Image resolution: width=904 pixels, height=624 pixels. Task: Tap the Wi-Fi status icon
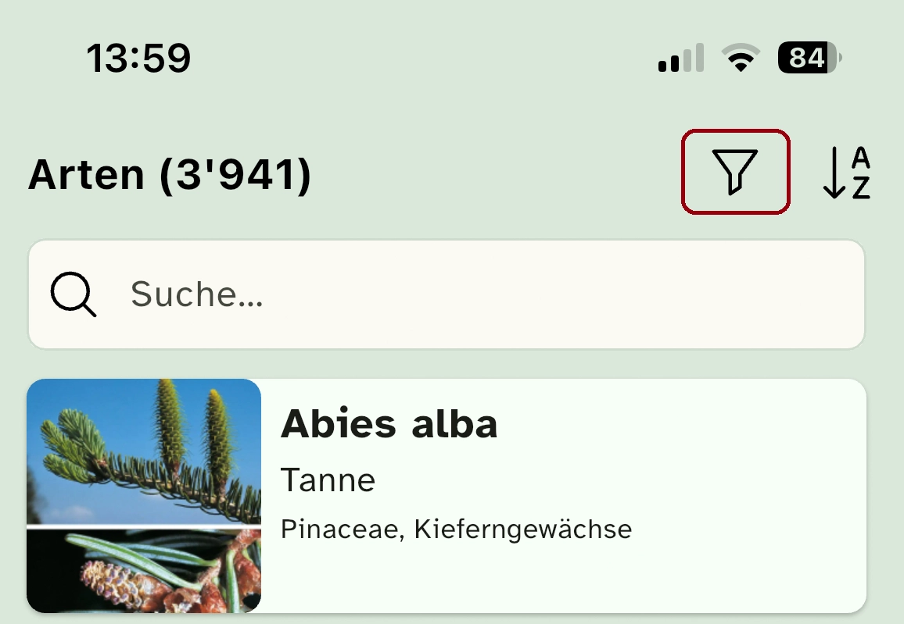click(741, 58)
